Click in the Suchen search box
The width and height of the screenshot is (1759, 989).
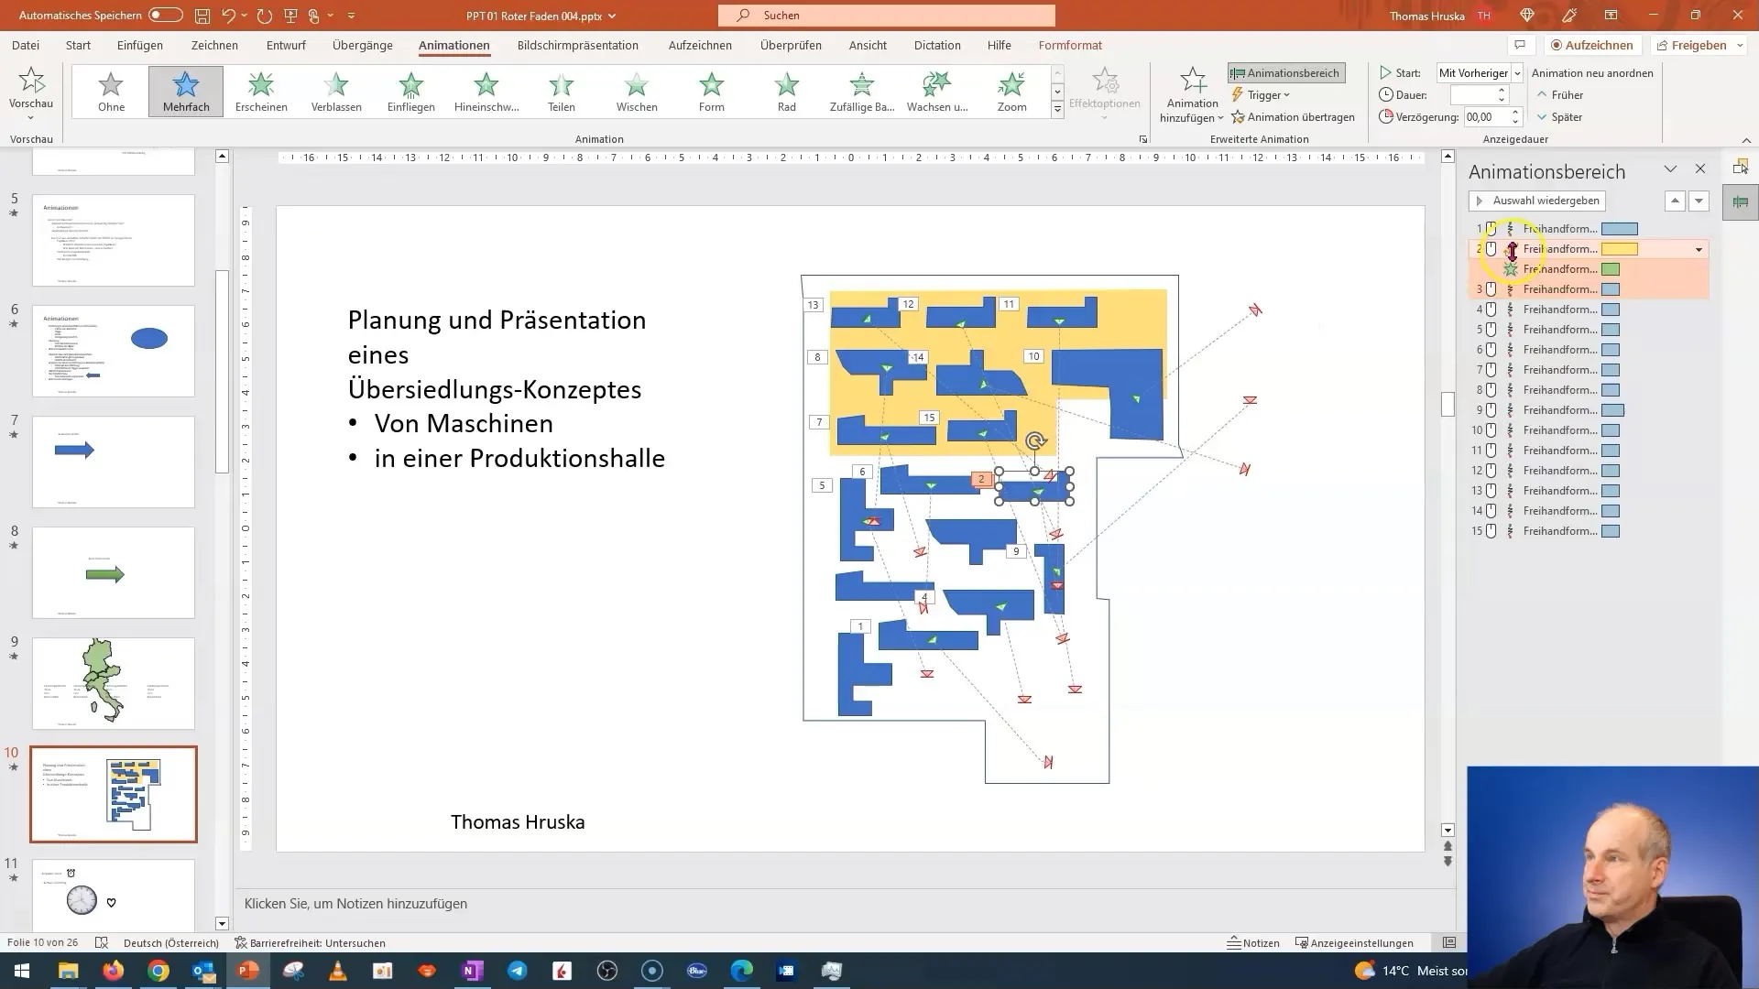(x=887, y=16)
